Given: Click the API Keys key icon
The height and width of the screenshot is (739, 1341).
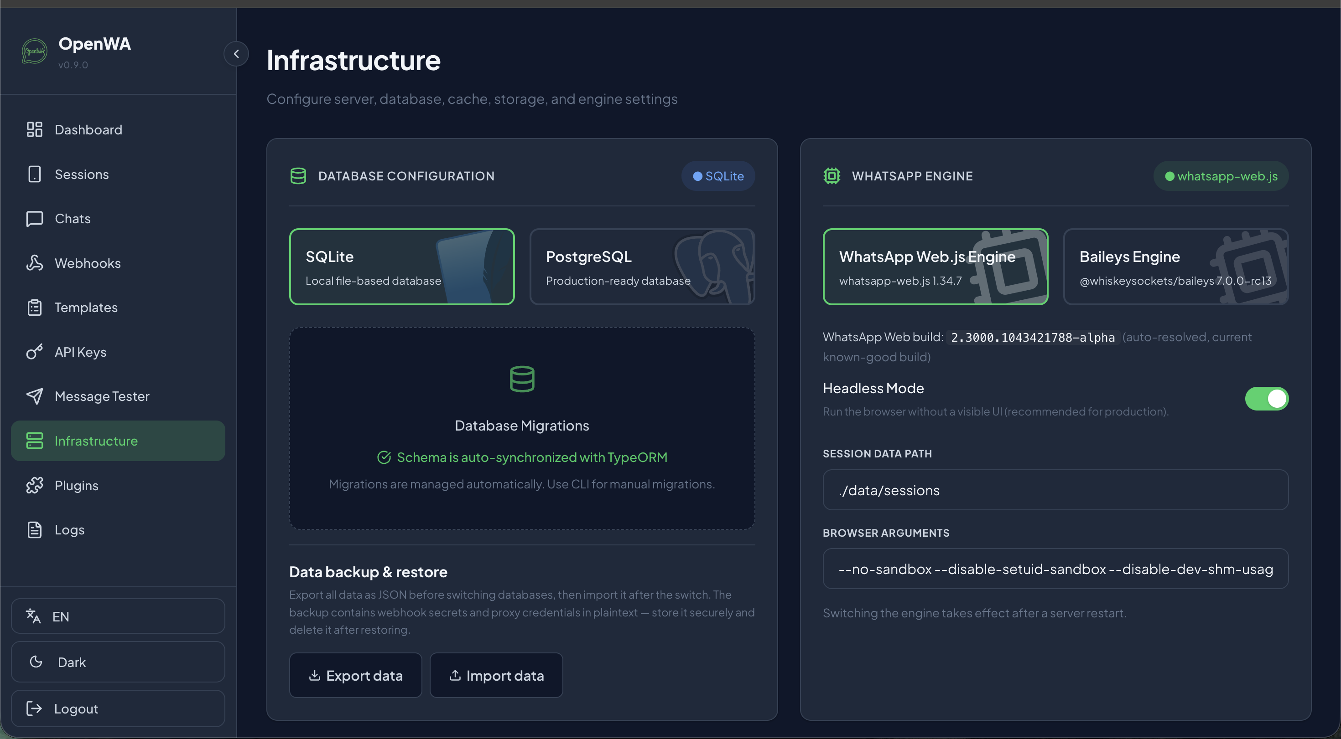Looking at the screenshot, I should pos(34,352).
